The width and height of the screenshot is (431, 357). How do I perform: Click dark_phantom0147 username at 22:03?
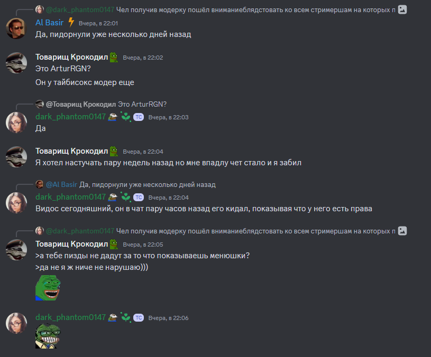[x=71, y=117]
